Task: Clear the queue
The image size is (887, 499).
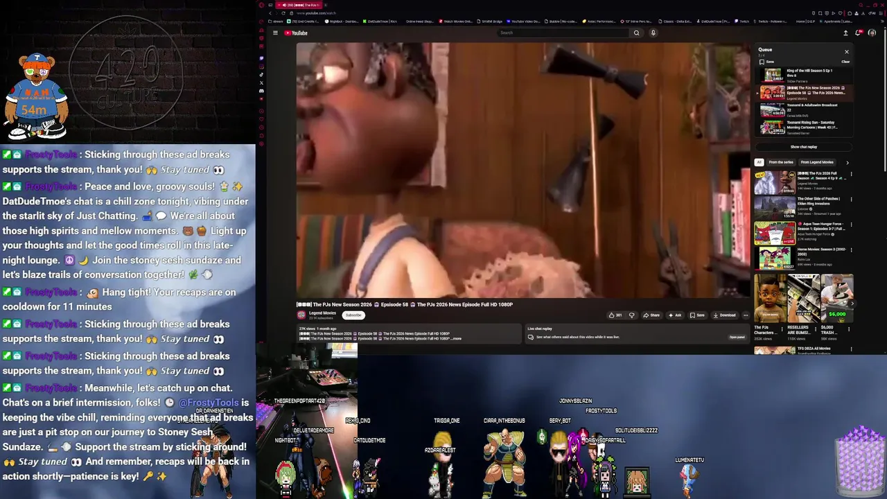Action: pyautogui.click(x=845, y=62)
